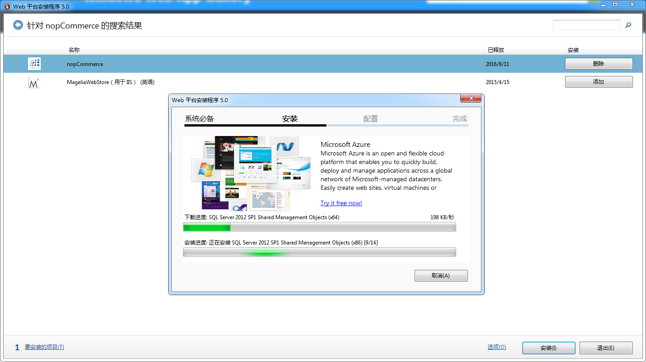The width and height of the screenshot is (646, 362).
Task: Click the search magnifier icon
Action: click(x=628, y=25)
